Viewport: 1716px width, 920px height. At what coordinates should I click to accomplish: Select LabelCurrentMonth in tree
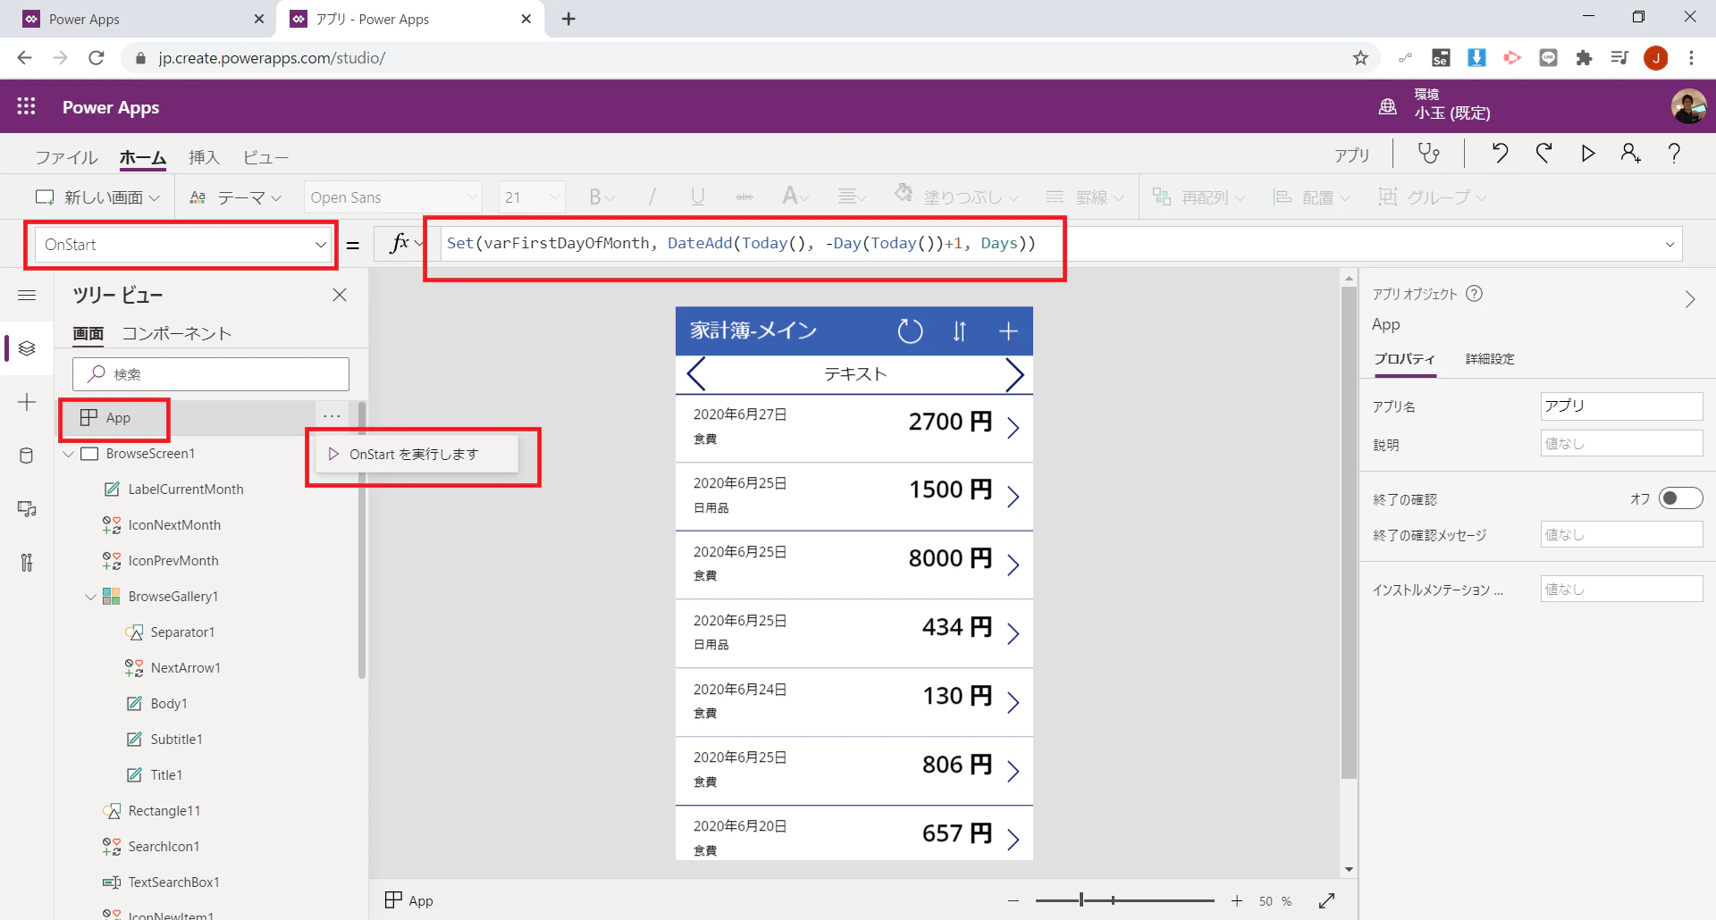coord(185,489)
